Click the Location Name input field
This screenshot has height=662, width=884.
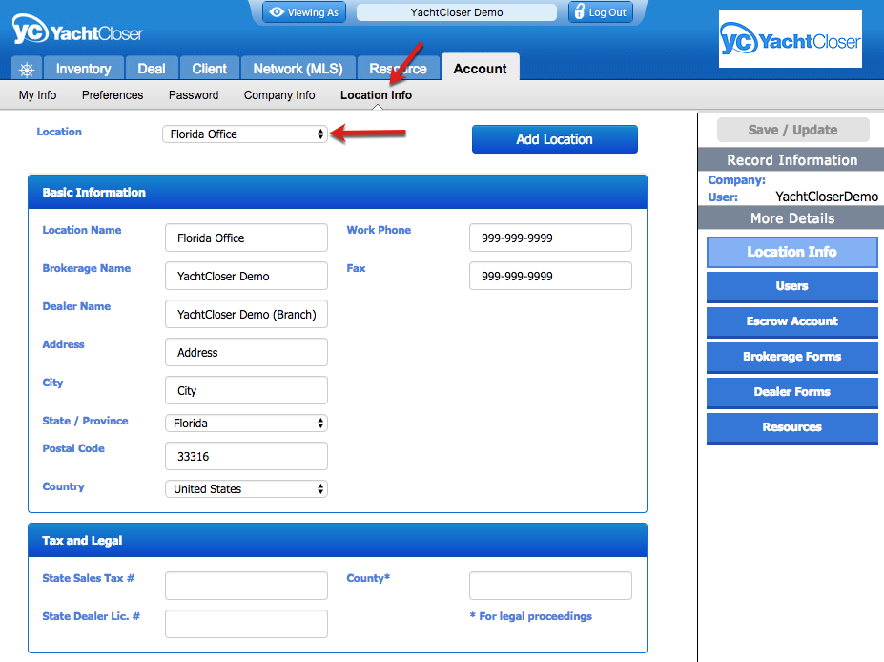pyautogui.click(x=246, y=238)
